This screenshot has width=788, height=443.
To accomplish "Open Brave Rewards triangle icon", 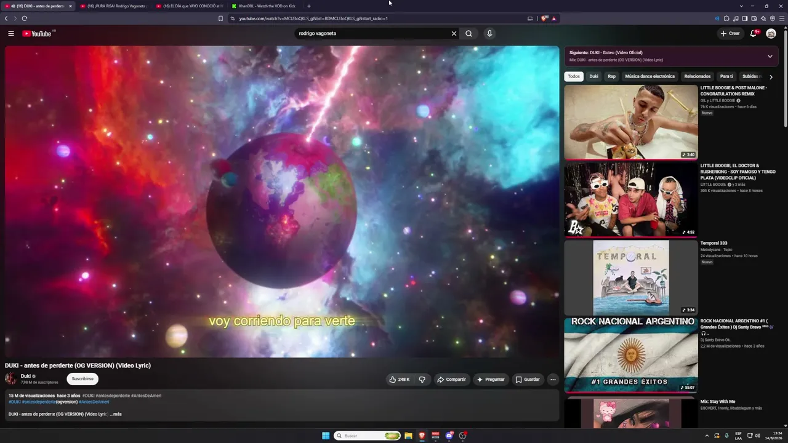I will click(x=554, y=18).
